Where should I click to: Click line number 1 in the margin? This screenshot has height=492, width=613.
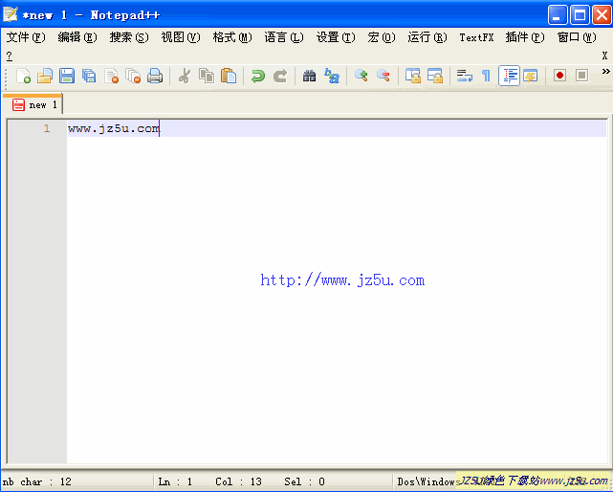click(47, 128)
